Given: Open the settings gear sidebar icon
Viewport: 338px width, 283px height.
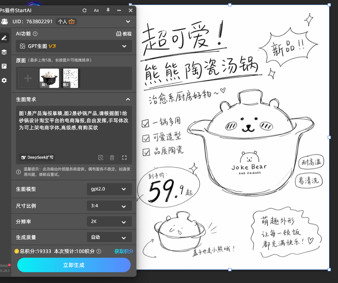Looking at the screenshot, I should (4, 80).
